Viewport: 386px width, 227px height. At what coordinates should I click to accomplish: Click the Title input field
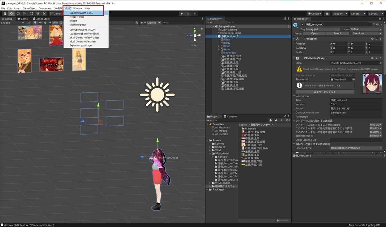pyautogui.click(x=356, y=100)
